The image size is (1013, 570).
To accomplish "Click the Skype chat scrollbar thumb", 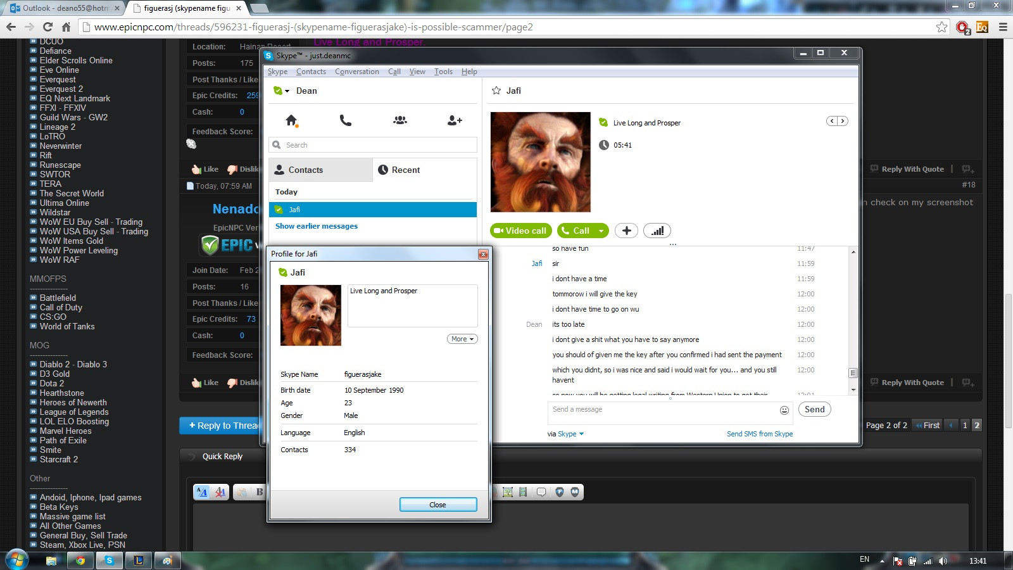I will tap(853, 373).
